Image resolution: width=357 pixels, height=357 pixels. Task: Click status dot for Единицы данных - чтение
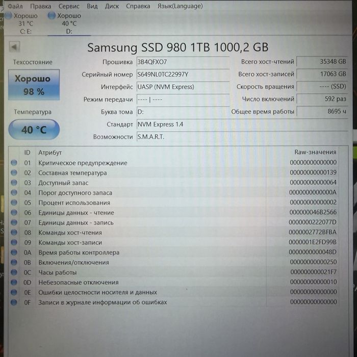coord(14,213)
